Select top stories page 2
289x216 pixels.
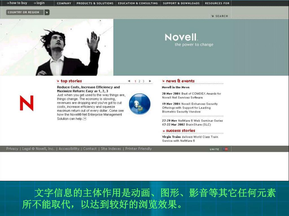(139, 81)
